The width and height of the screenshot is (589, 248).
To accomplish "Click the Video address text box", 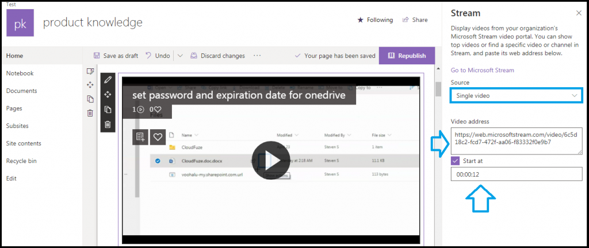I will [517, 141].
